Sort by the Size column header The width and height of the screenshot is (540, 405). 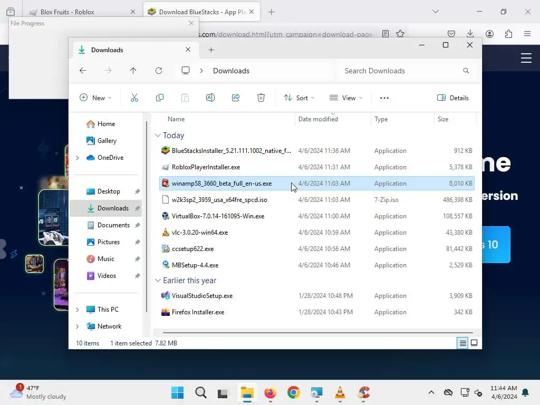point(443,119)
